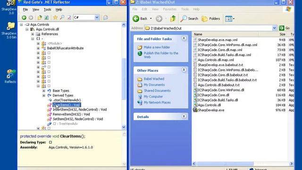
Task: Collapse the File and Folder Tasks panel
Action: (184, 39)
